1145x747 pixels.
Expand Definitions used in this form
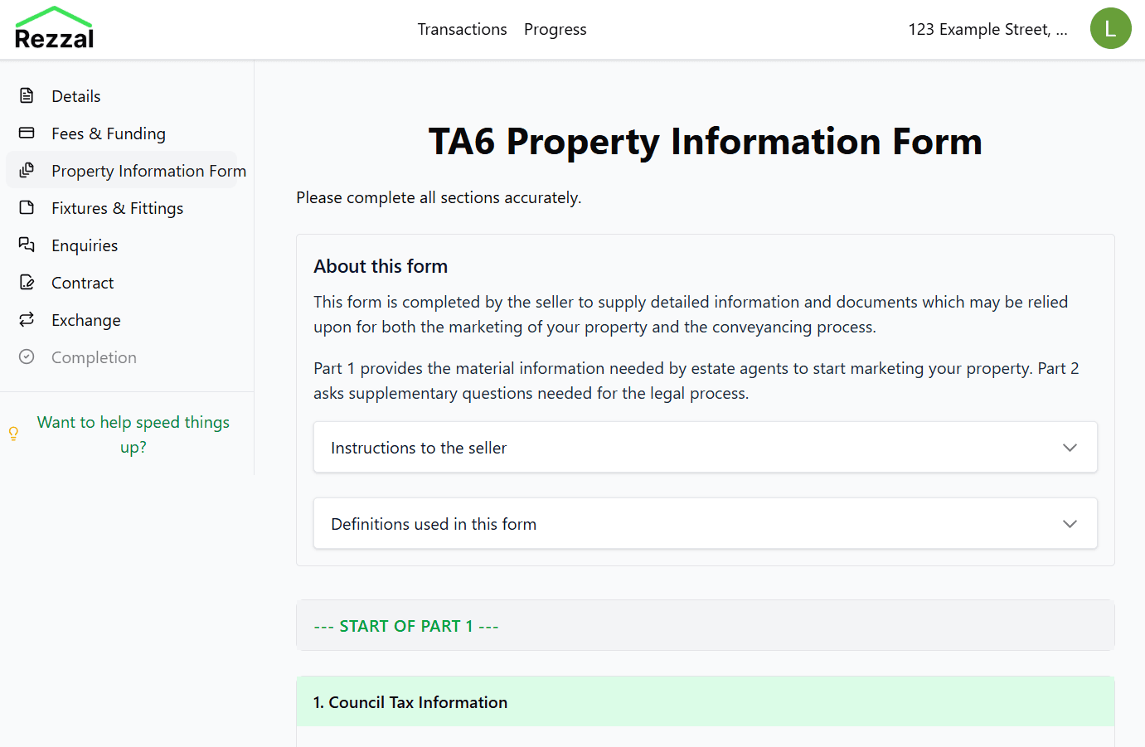click(434, 524)
